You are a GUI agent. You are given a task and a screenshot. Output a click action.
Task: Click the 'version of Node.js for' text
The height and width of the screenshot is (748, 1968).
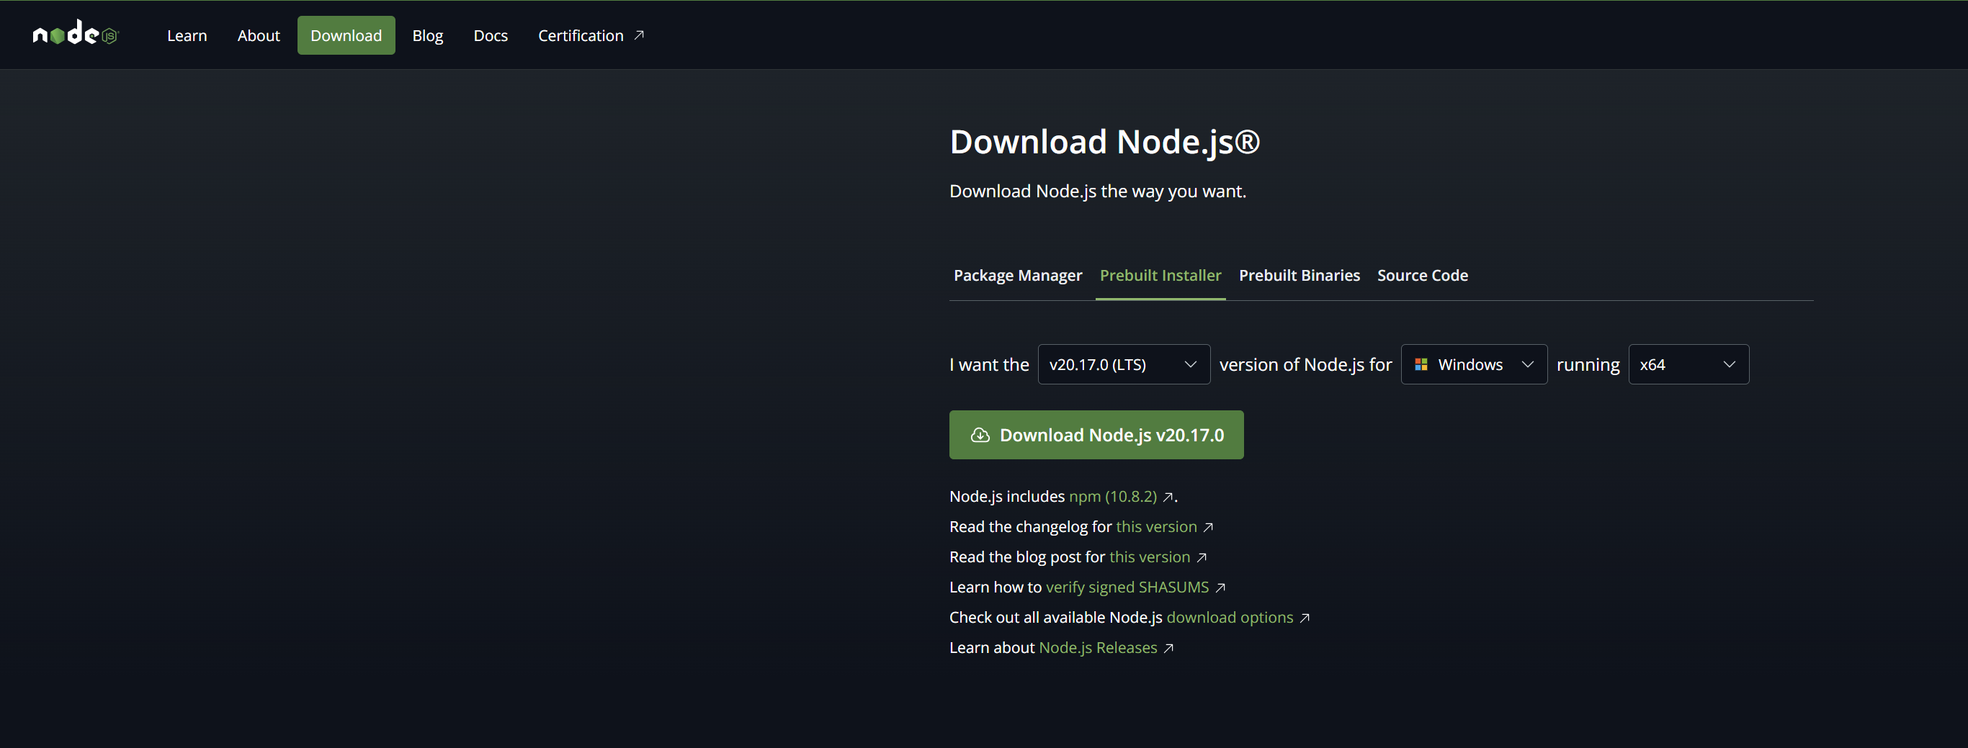point(1305,365)
